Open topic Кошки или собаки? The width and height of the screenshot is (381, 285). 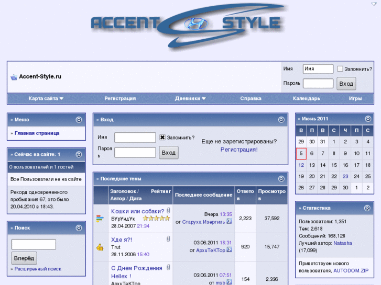(137, 211)
